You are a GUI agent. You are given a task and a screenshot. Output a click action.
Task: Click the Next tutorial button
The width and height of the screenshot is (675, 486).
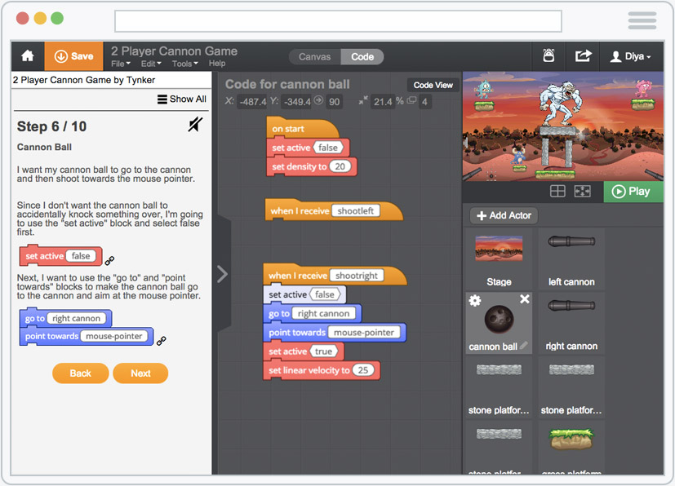click(140, 373)
